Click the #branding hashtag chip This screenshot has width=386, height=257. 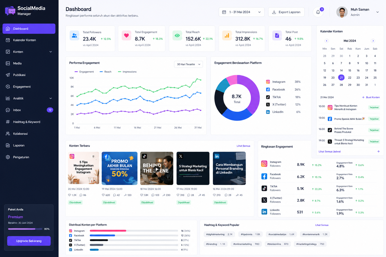click(216, 244)
